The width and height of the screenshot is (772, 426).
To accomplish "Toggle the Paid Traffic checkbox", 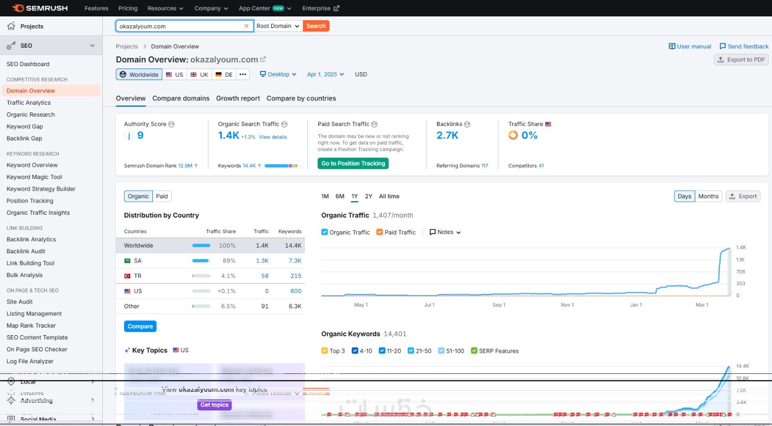I will tap(380, 232).
